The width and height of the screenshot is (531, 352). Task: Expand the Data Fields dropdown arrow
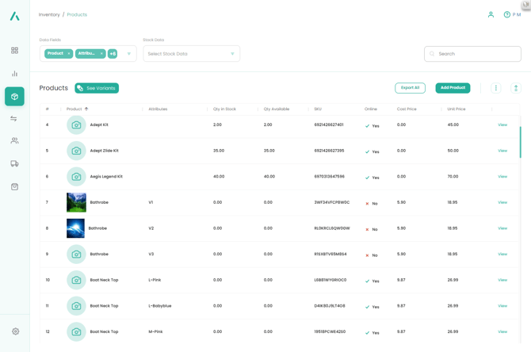(129, 54)
